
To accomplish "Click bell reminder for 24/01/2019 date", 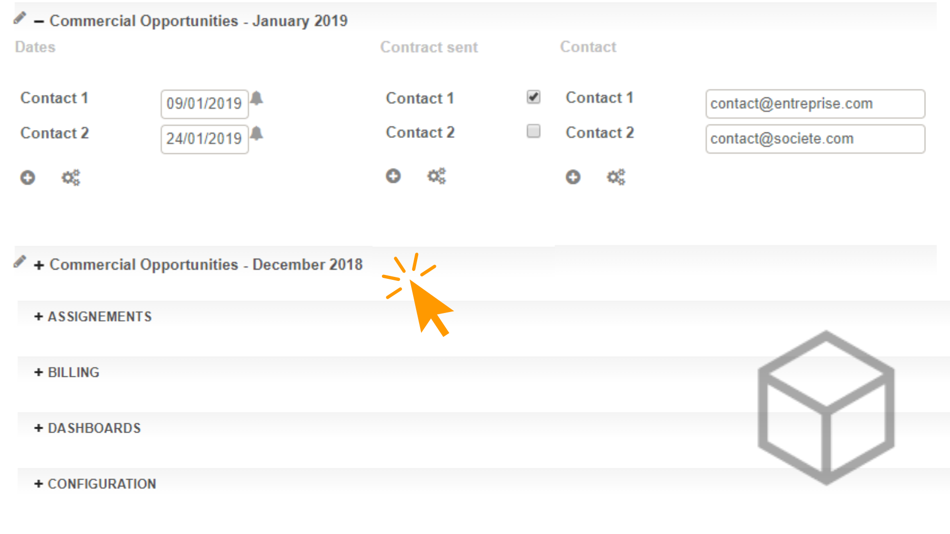I will [256, 133].
